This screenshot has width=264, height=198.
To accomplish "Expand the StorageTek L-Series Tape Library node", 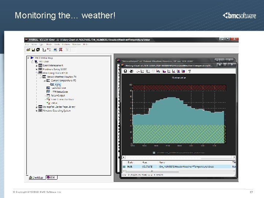I will point(37,107).
